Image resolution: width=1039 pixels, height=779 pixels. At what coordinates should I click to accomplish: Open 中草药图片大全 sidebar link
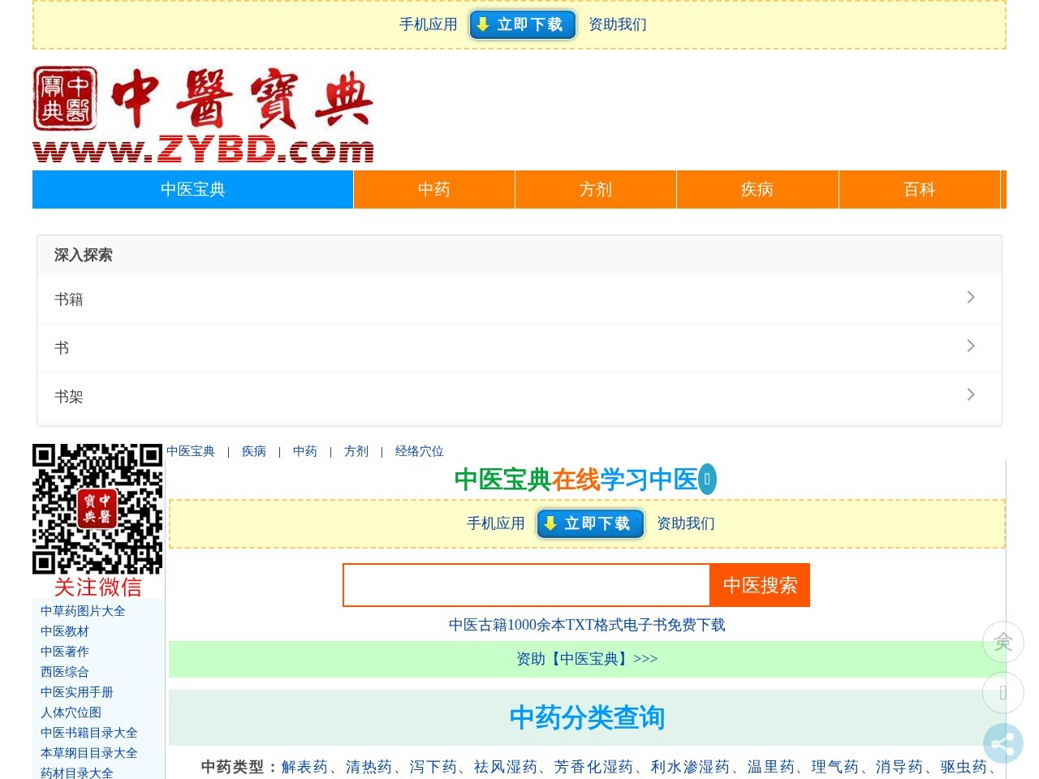83,611
